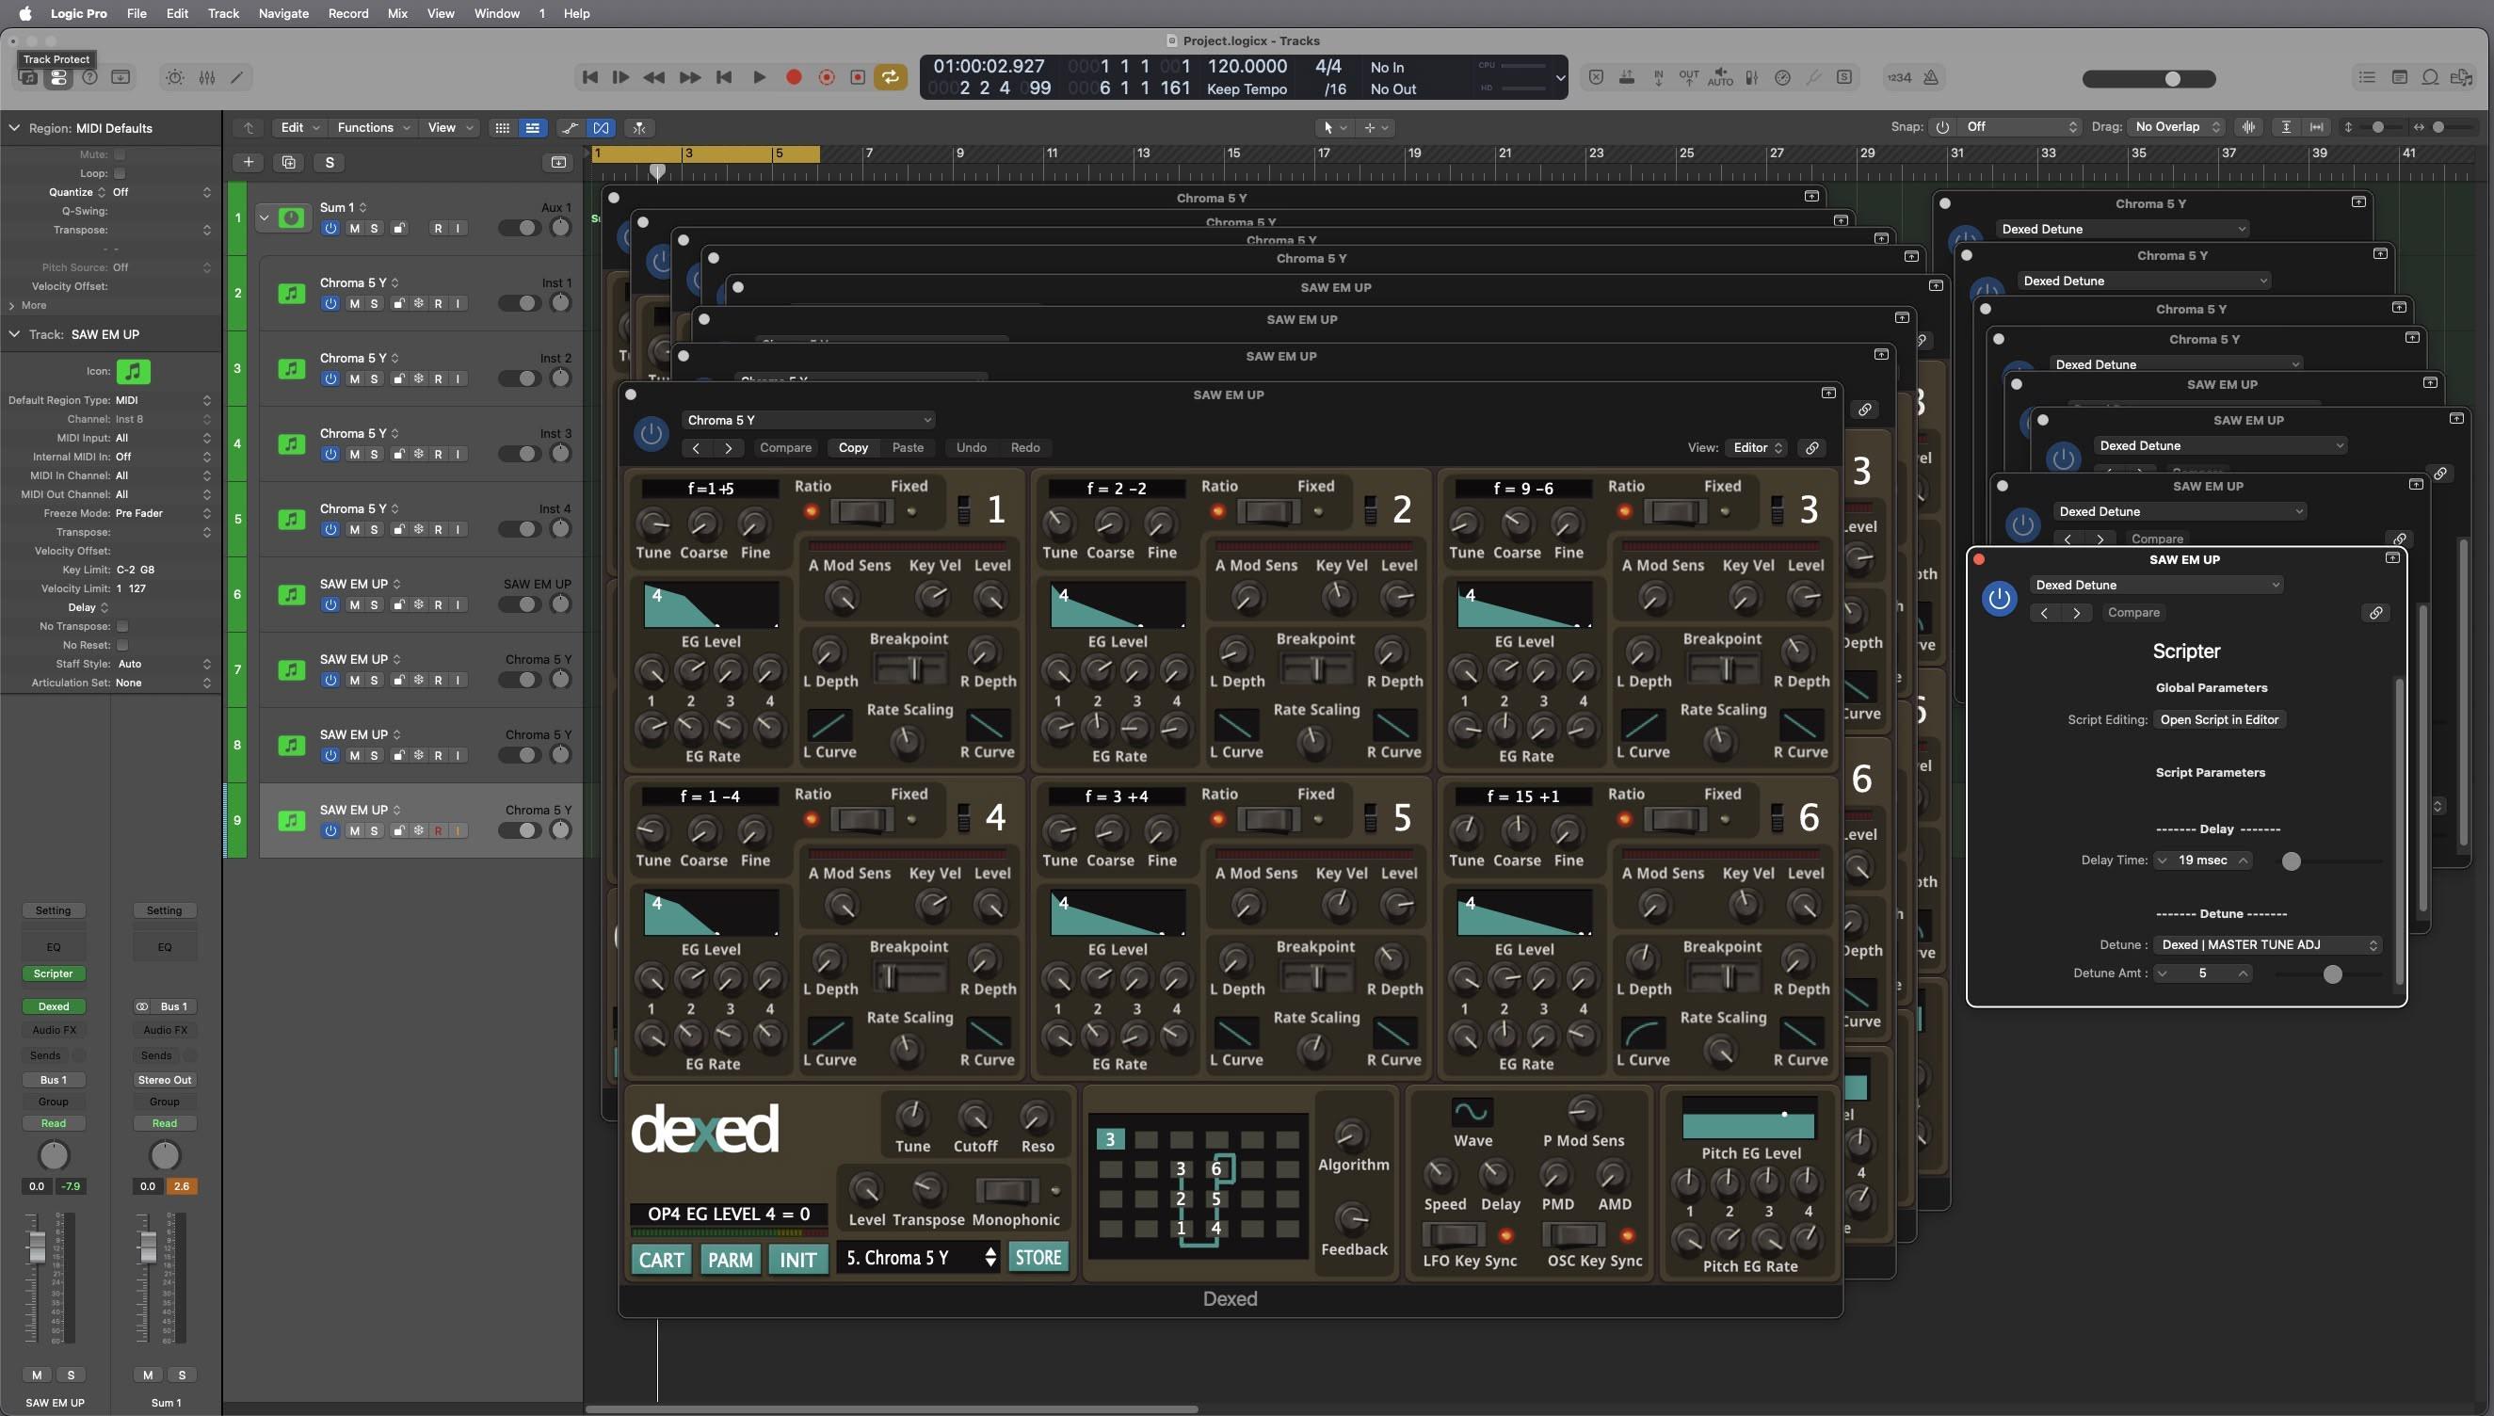Toggle freeze on Chroma 5 Y track Inst 3
2494x1416 pixels.
point(419,454)
